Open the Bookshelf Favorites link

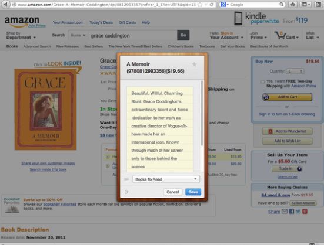60,204
